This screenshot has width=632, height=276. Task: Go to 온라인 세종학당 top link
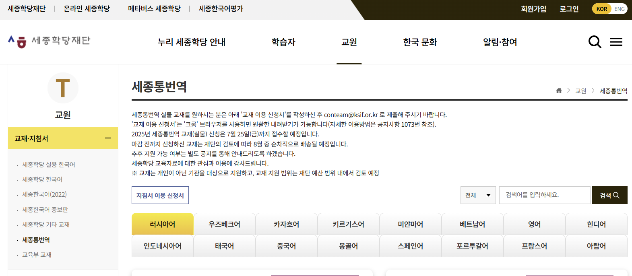pyautogui.click(x=87, y=8)
